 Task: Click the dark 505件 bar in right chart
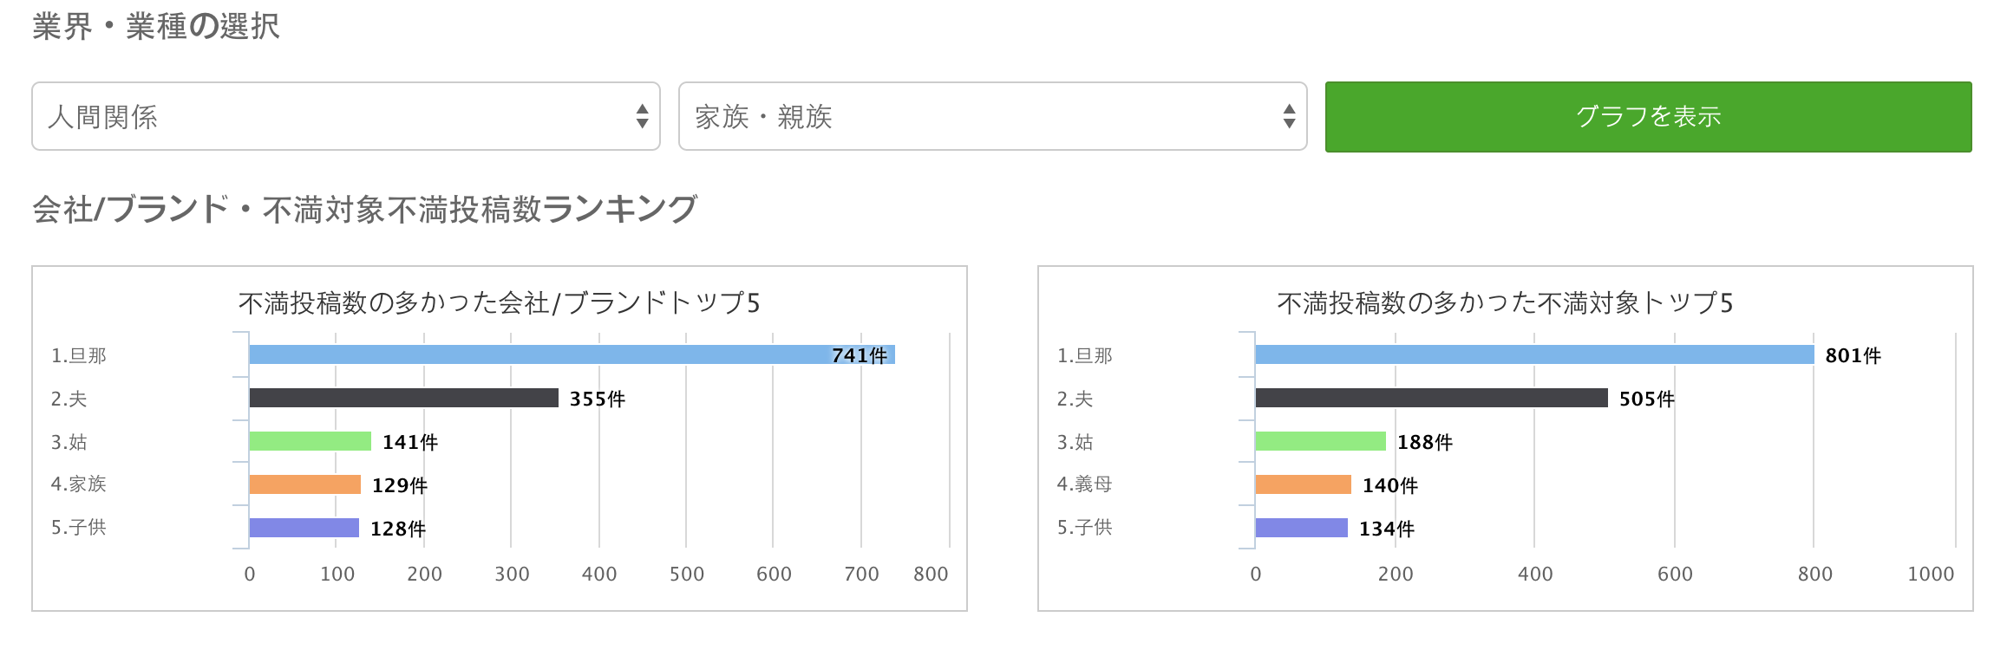point(1431,398)
